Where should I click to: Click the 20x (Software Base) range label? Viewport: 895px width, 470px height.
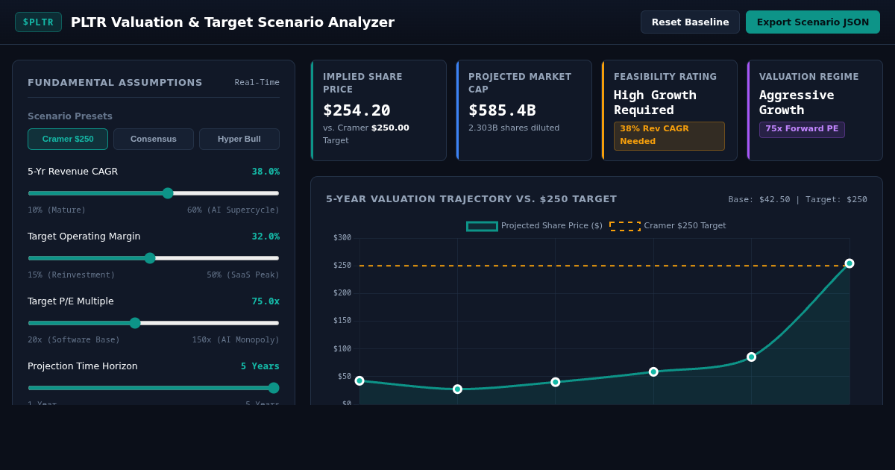click(x=74, y=340)
